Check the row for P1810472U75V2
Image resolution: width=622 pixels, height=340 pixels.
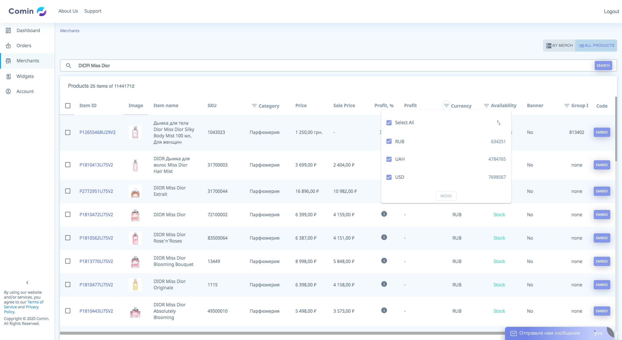click(x=68, y=215)
